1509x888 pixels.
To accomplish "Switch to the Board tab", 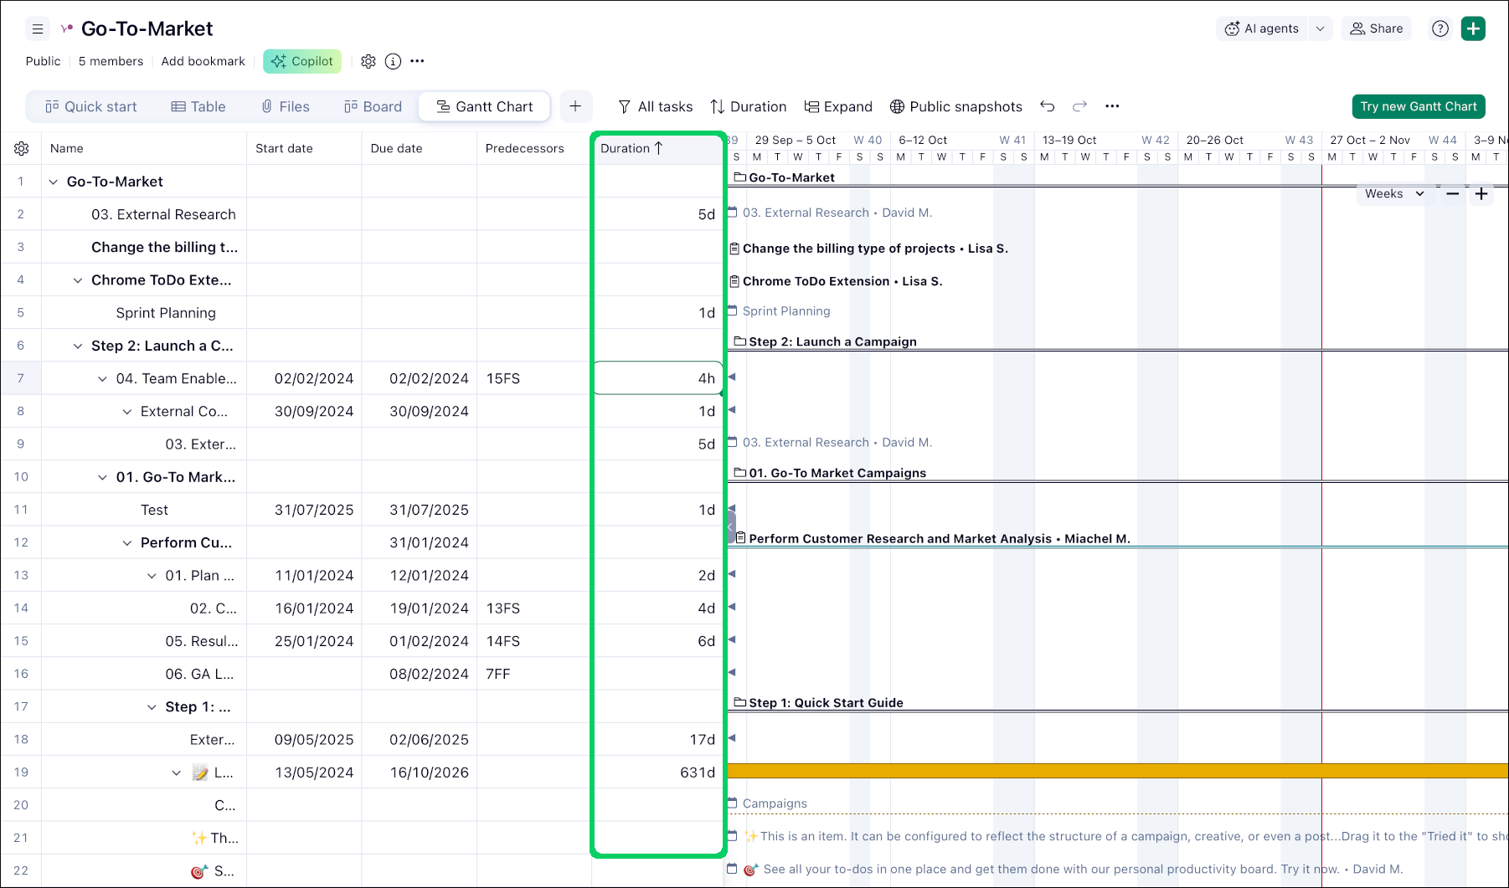I will [373, 106].
